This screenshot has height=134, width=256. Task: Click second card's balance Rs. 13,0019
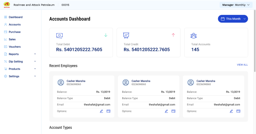click(168, 92)
